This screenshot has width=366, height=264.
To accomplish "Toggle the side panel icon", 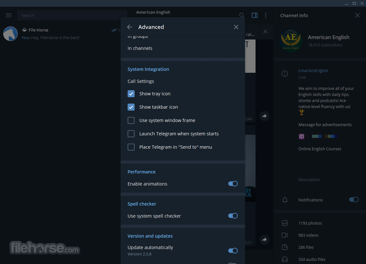I will point(255,16).
